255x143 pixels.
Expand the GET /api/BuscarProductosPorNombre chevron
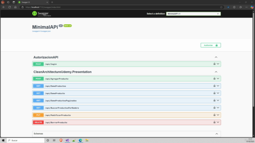coord(218,108)
